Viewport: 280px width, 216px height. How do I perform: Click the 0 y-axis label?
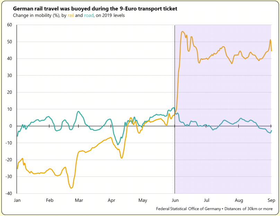10,126
